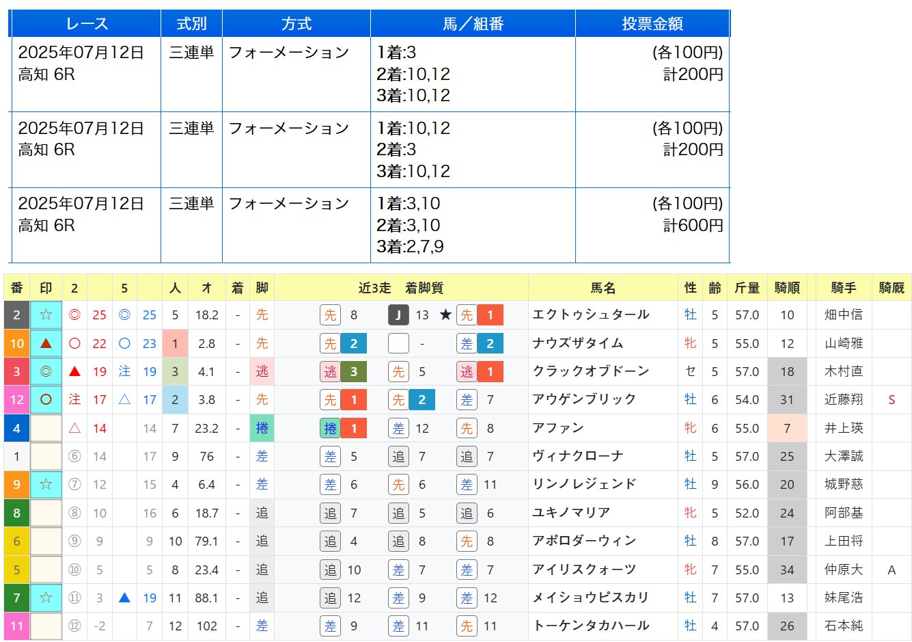This screenshot has width=912, height=642.
Task: Click the 斤量 column header
Action: pos(747,288)
